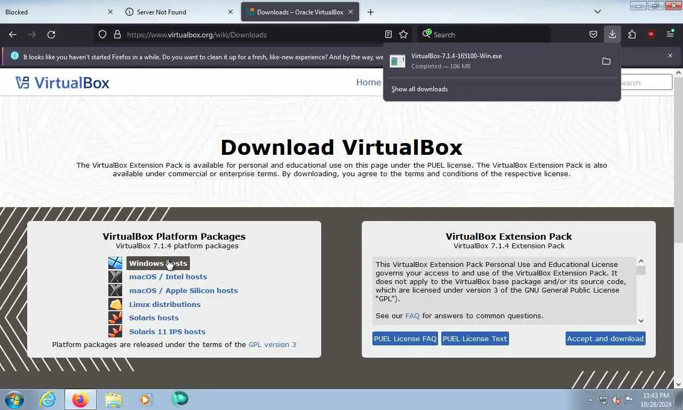The width and height of the screenshot is (683, 410).
Task: Open the Solaris hosts link
Action: [154, 318]
